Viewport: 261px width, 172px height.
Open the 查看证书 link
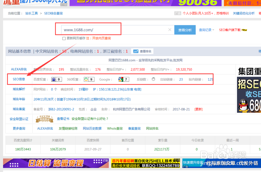point(63,119)
